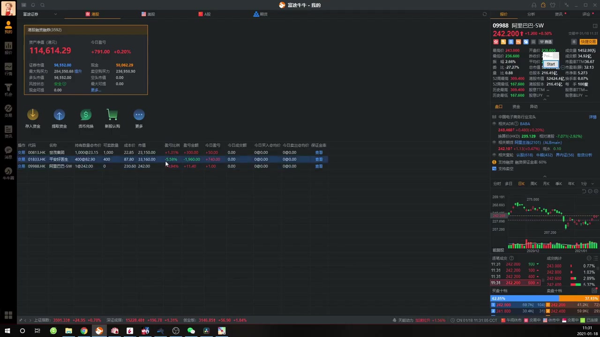This screenshot has height=337, width=600.
Task: Open the 分析 analysis tab
Action: 531,14
